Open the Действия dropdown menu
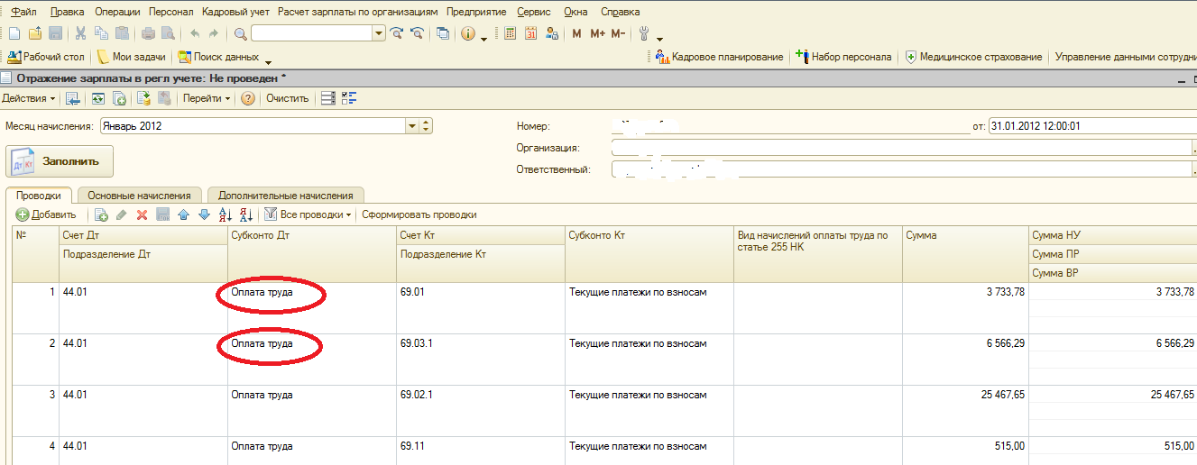Image resolution: width=1197 pixels, height=465 pixels. [x=28, y=98]
